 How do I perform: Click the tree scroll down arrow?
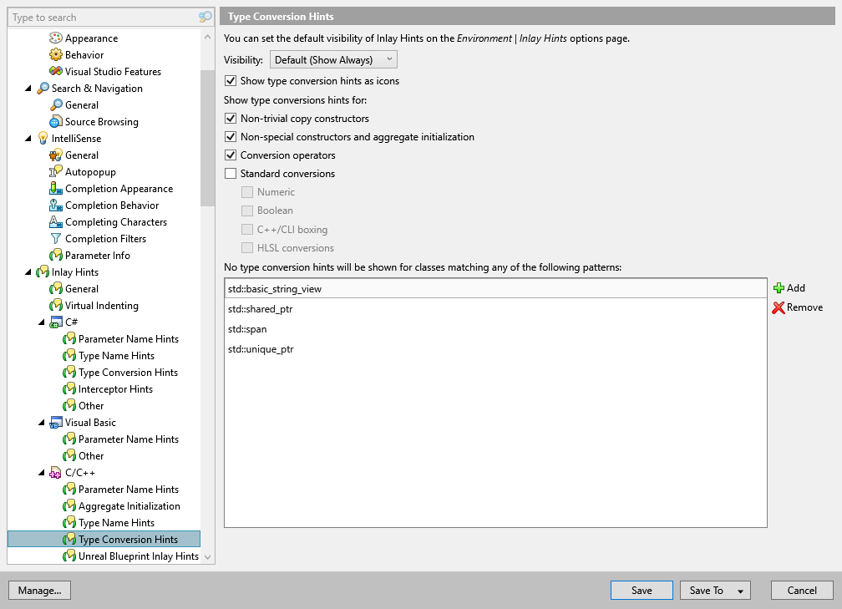click(x=207, y=557)
